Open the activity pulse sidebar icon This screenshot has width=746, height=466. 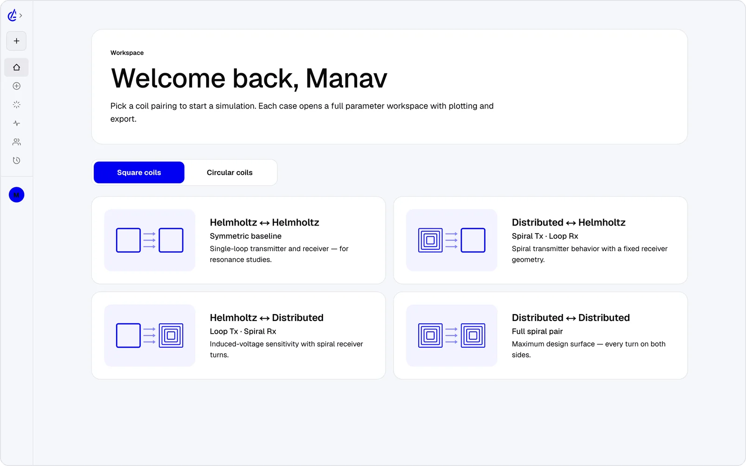tap(16, 123)
